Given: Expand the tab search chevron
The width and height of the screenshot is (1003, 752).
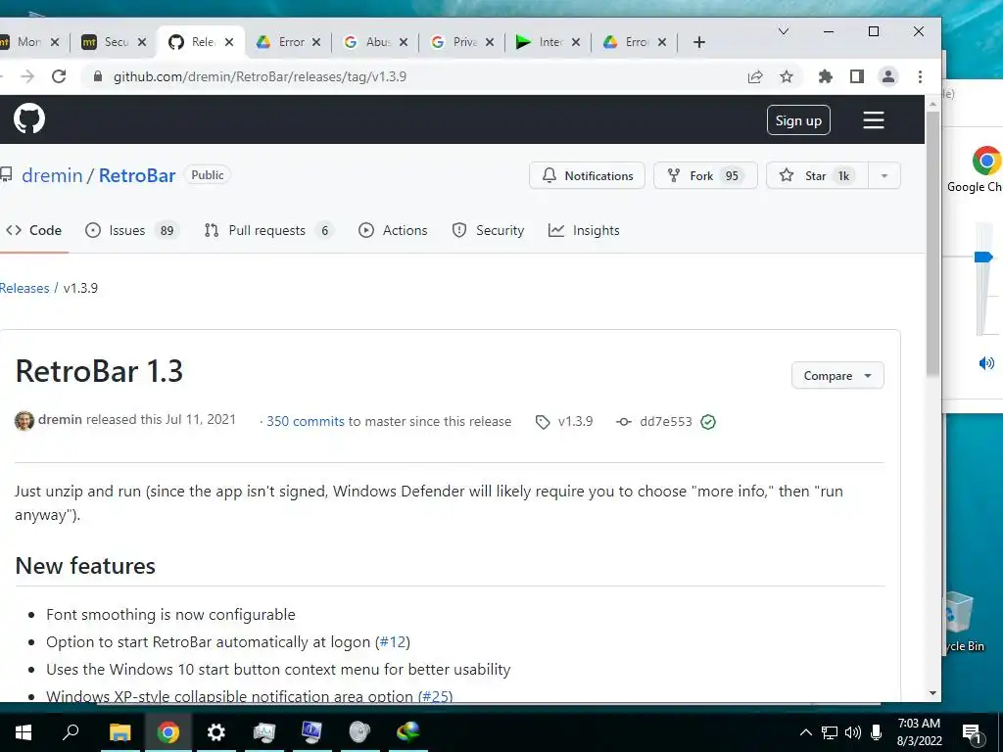Looking at the screenshot, I should (x=783, y=31).
